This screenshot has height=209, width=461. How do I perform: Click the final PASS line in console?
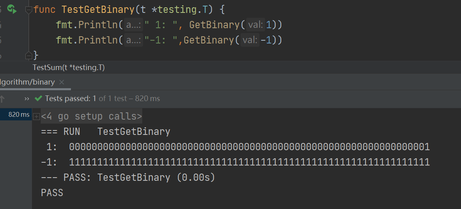pos(52,193)
